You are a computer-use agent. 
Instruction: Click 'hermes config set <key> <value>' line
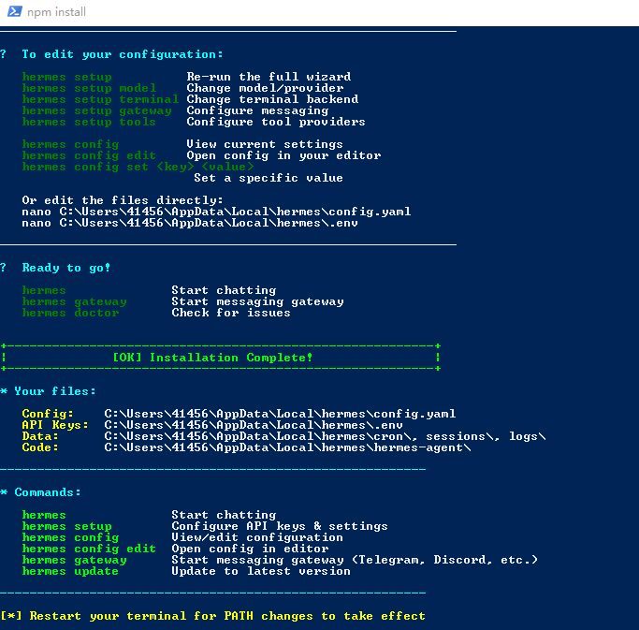click(x=138, y=167)
